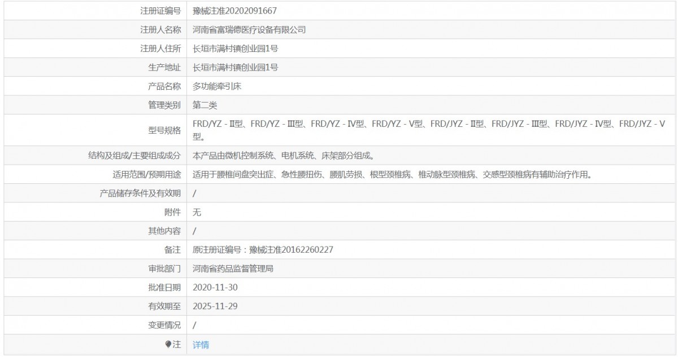Image resolution: width=678 pixels, height=357 pixels.
Task: Select registration number 豫械注准20202091667
Action: 234,11
